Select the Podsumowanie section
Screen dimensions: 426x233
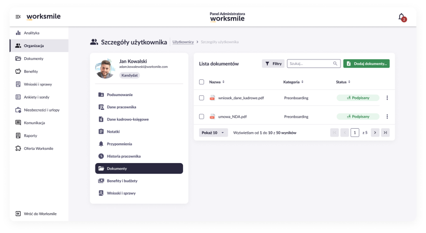pyautogui.click(x=139, y=95)
